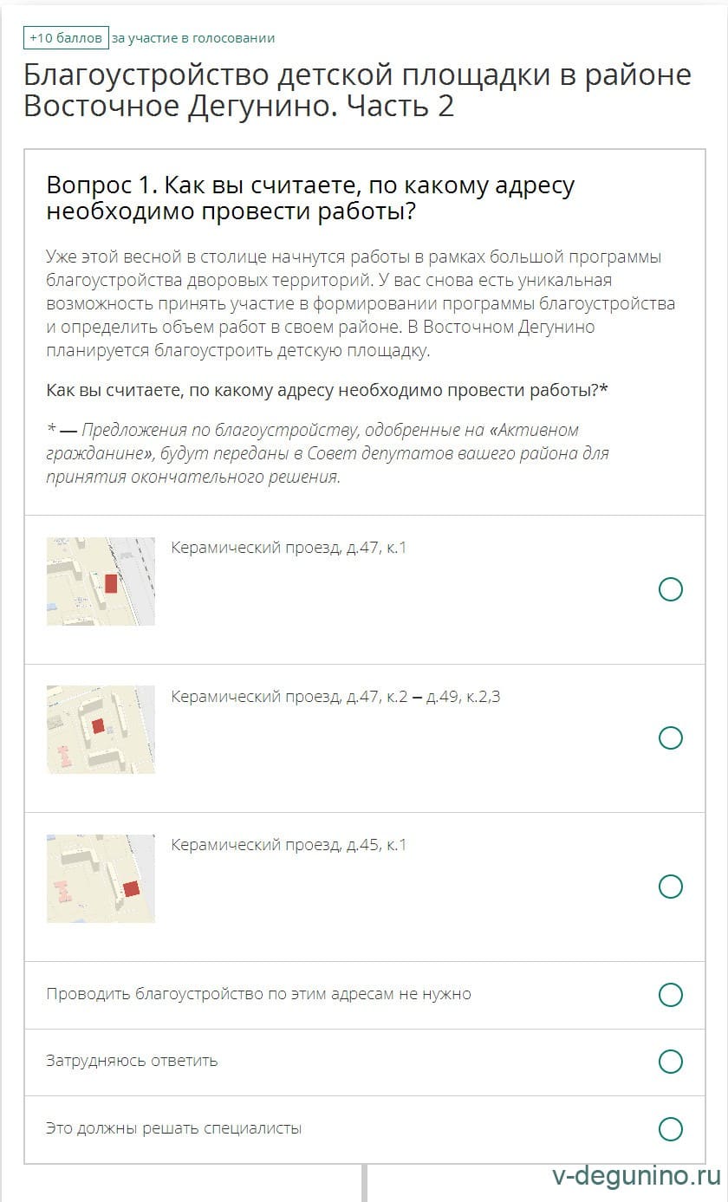This screenshot has height=1202, width=728.
Task: Click the д.47, к.2 – д.49, к.2,3 label
Action: (x=335, y=696)
